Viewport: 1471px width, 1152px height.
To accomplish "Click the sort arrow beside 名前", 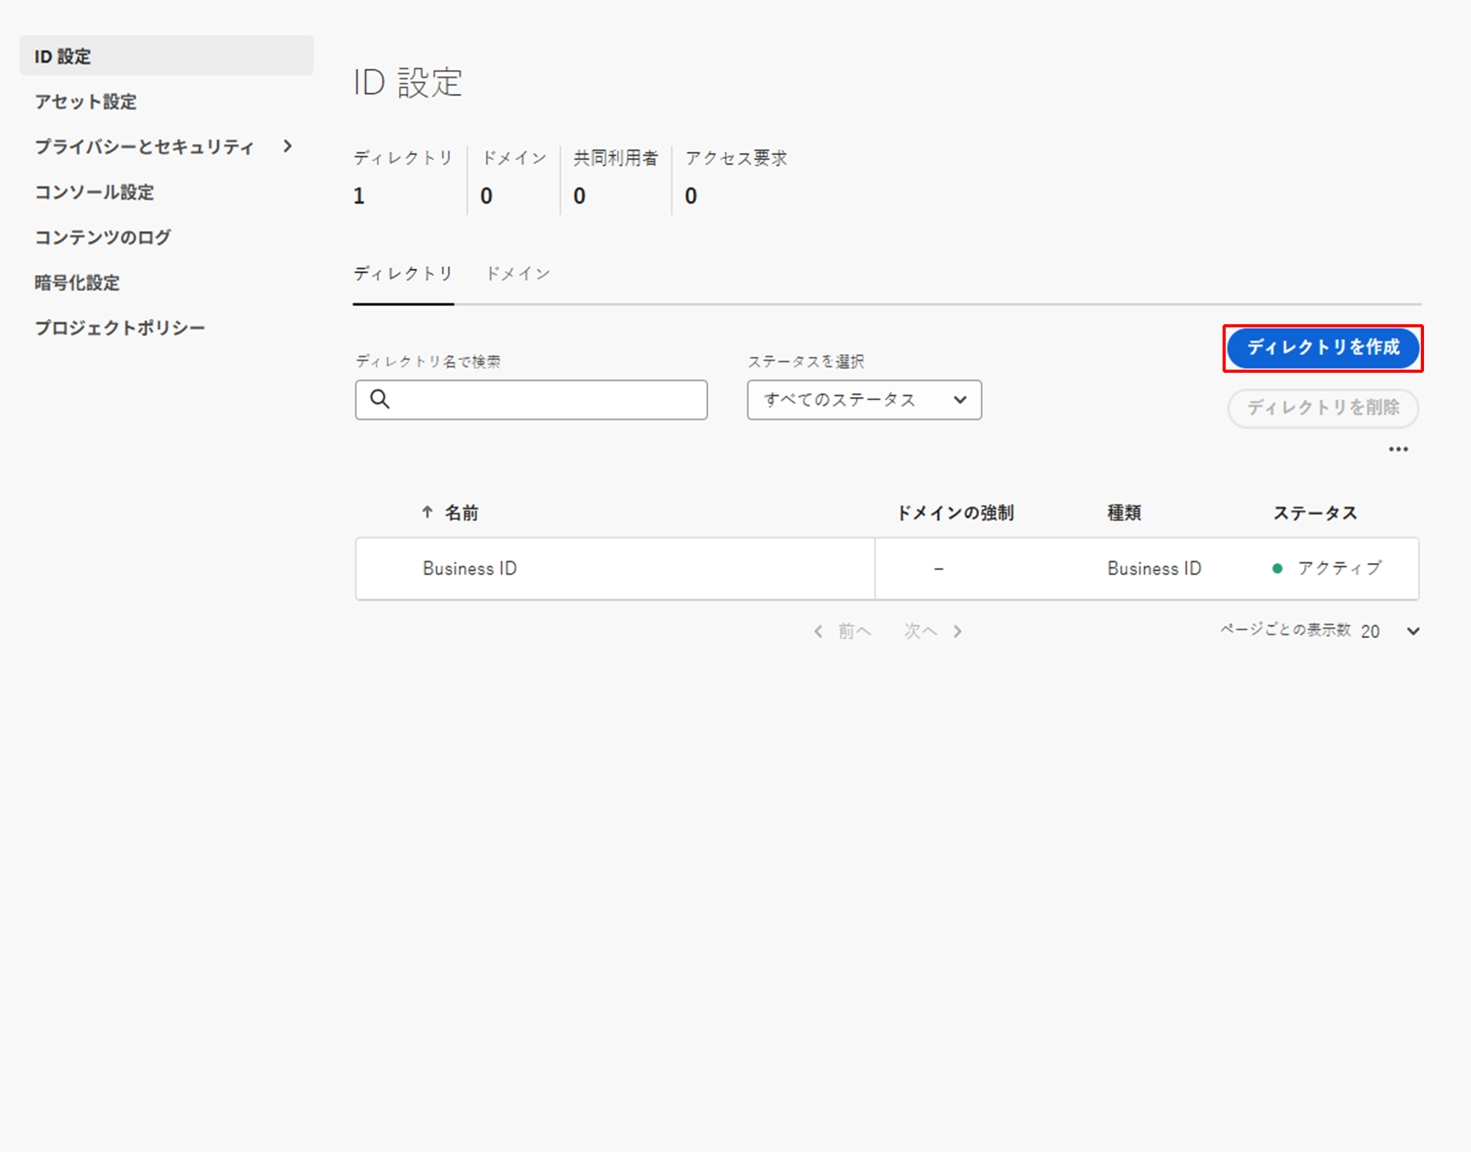I will (x=427, y=512).
